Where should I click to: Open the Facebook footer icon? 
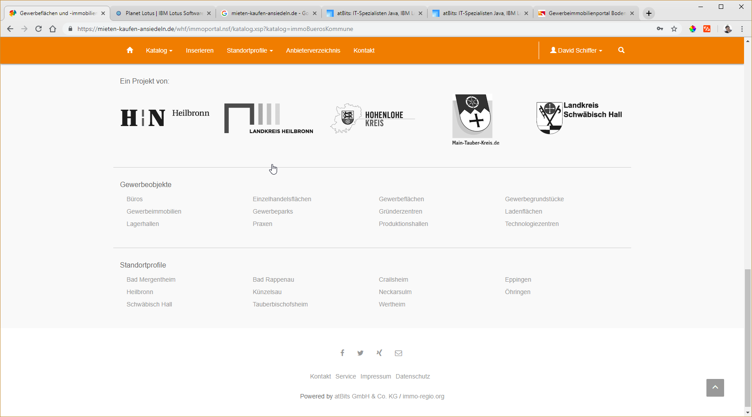[x=342, y=353]
